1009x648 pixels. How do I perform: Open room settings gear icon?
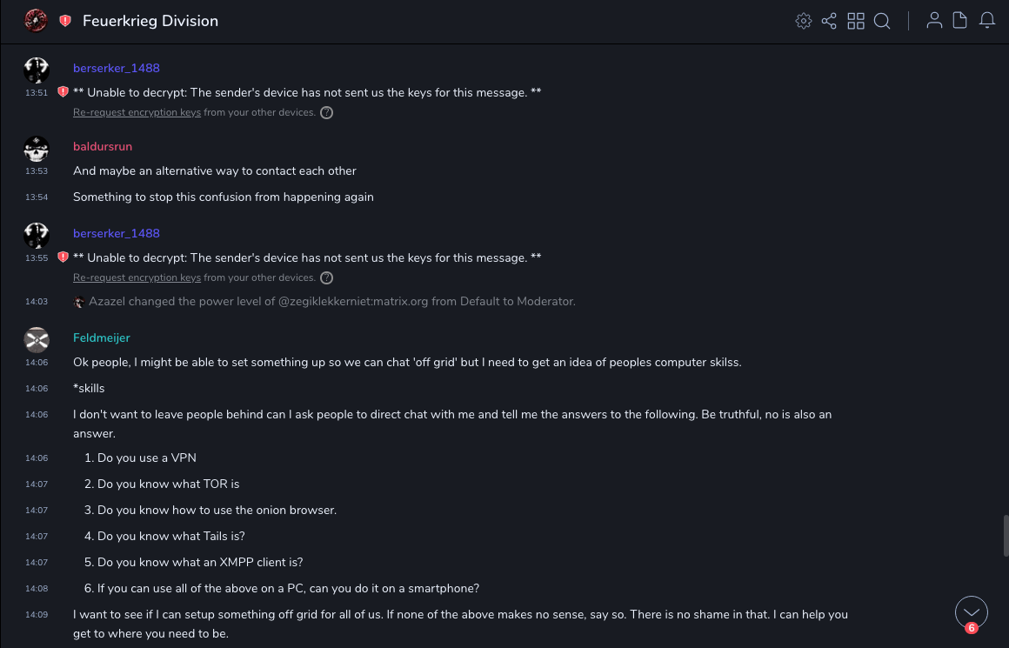point(804,21)
